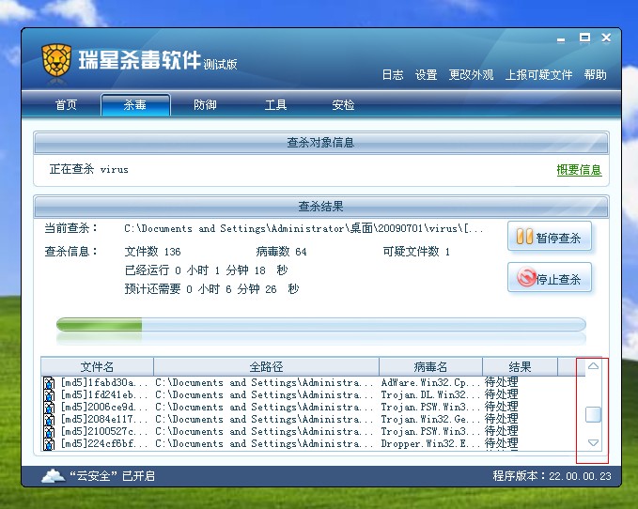
Task: Select the [md5]2084e117... file name
Action: pyautogui.click(x=104, y=420)
